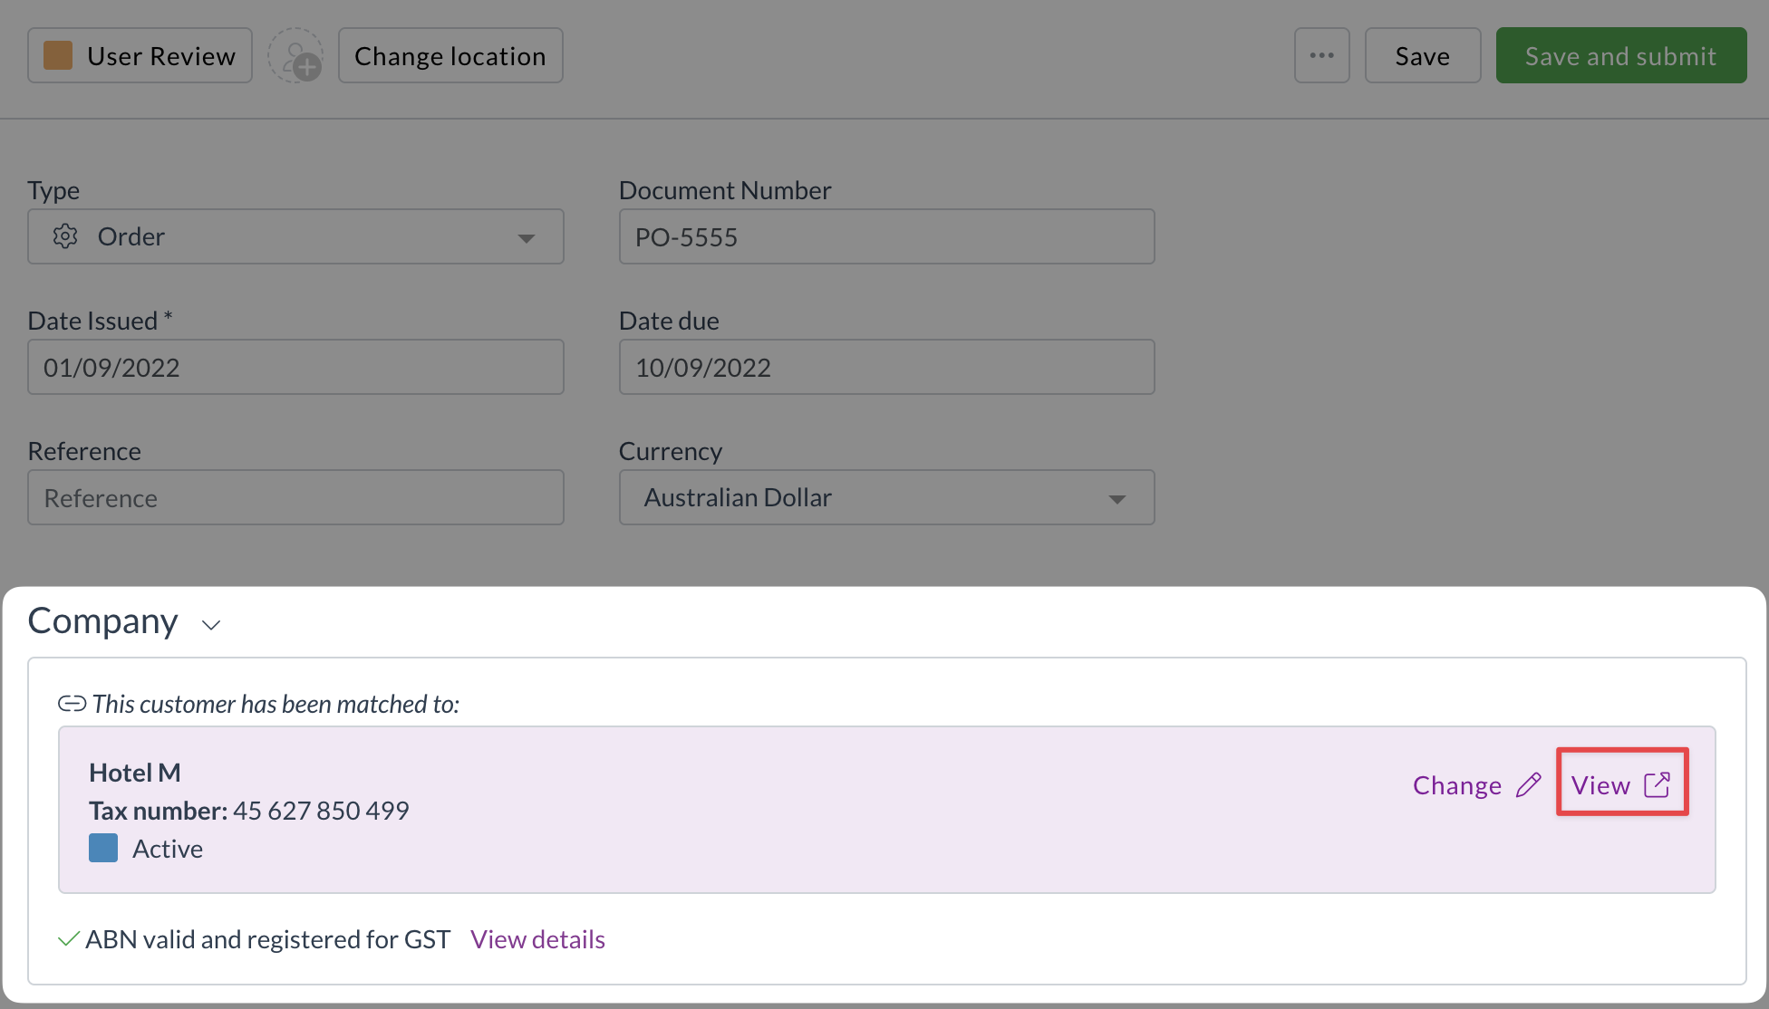Collapse the Company section chevron
Image resolution: width=1769 pixels, height=1009 pixels.
(x=211, y=625)
